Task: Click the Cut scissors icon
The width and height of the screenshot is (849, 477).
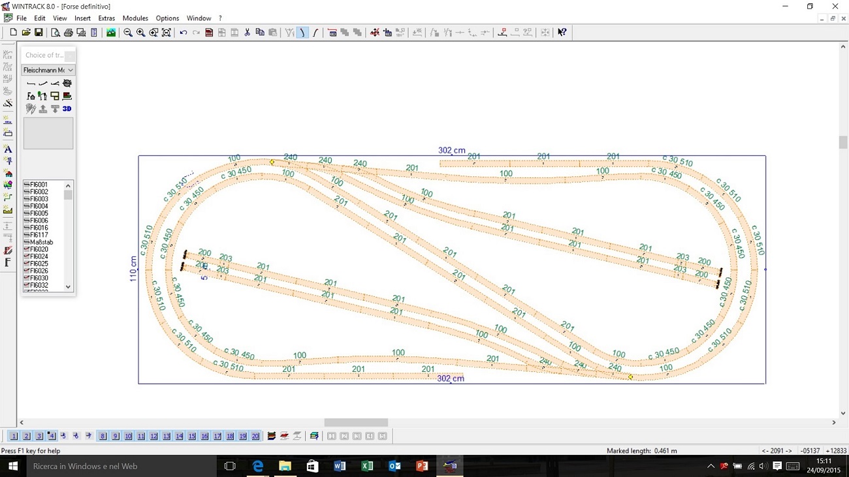Action: click(247, 33)
